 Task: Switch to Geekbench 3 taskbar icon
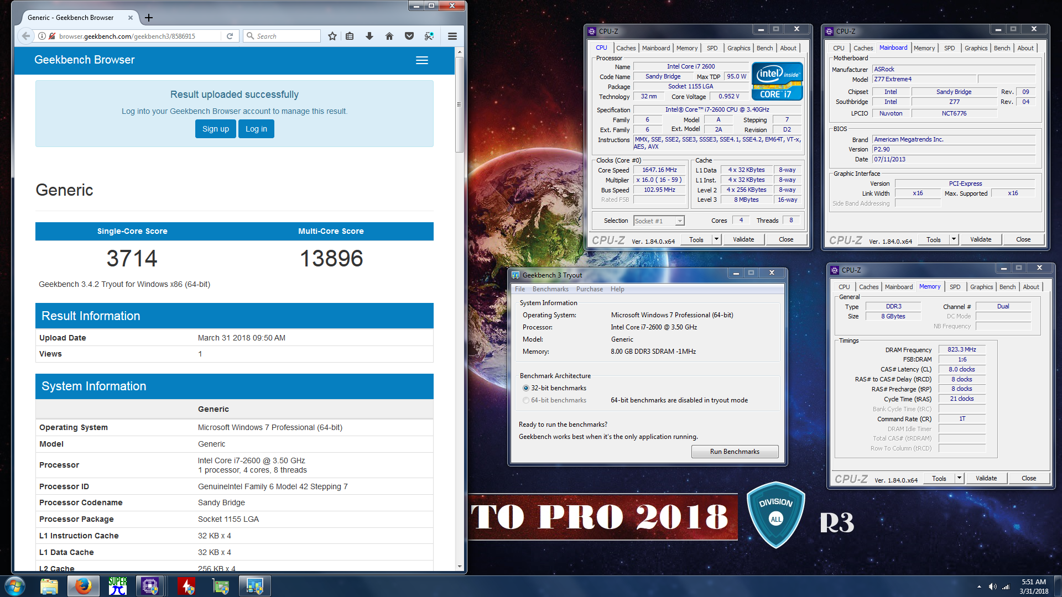tap(255, 586)
